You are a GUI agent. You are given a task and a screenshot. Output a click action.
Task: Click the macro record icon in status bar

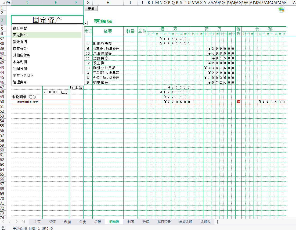coord(4,228)
